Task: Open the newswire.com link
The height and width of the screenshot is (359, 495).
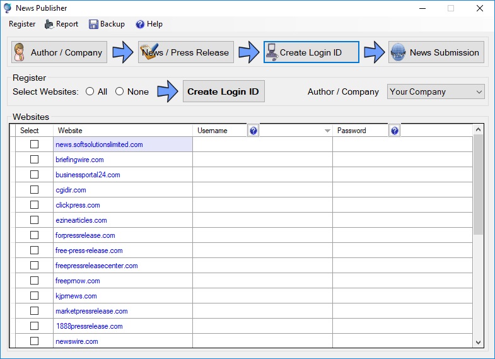Action: pos(77,341)
